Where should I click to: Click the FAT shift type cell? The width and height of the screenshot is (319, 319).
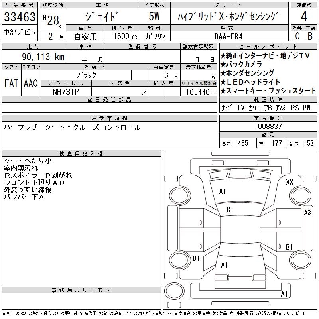[11, 83]
